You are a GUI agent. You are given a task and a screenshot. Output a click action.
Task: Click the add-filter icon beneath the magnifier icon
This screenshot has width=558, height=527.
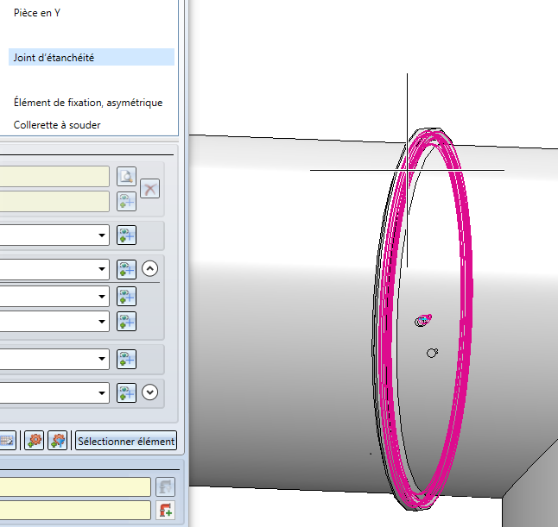point(126,202)
